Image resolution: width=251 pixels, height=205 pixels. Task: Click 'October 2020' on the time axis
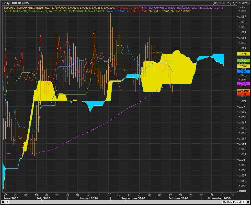coord(178,198)
